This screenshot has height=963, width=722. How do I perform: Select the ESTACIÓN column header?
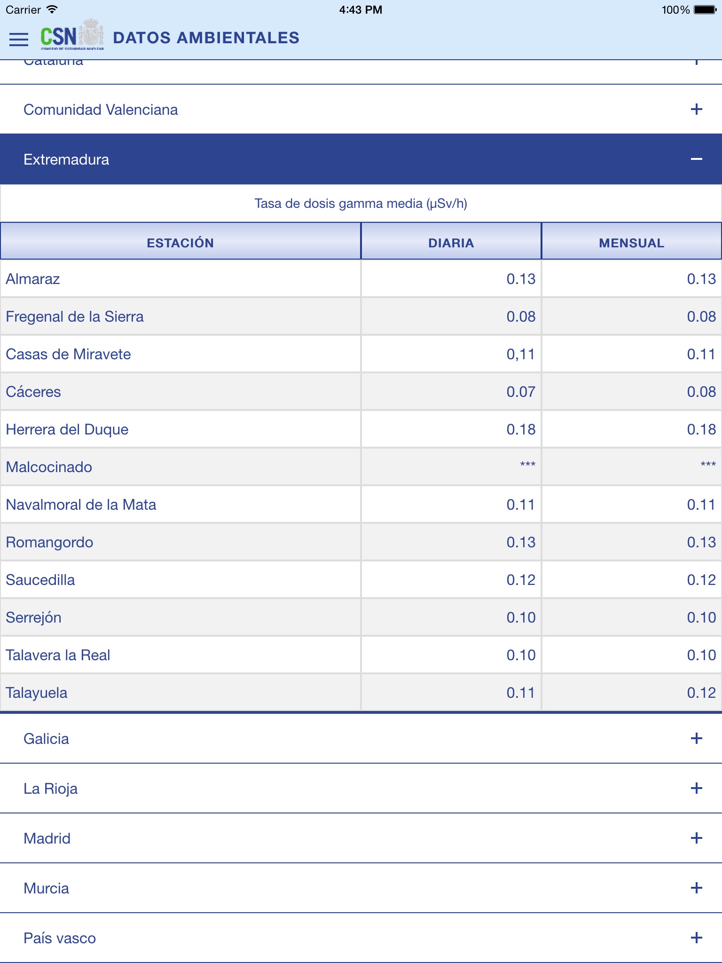180,243
